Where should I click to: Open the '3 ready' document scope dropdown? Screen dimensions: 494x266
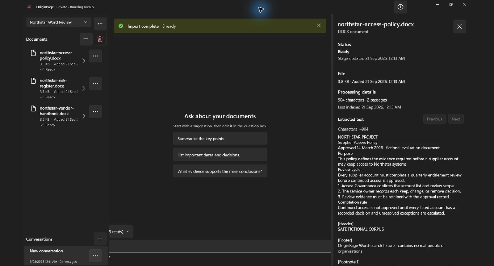[x=121, y=231]
